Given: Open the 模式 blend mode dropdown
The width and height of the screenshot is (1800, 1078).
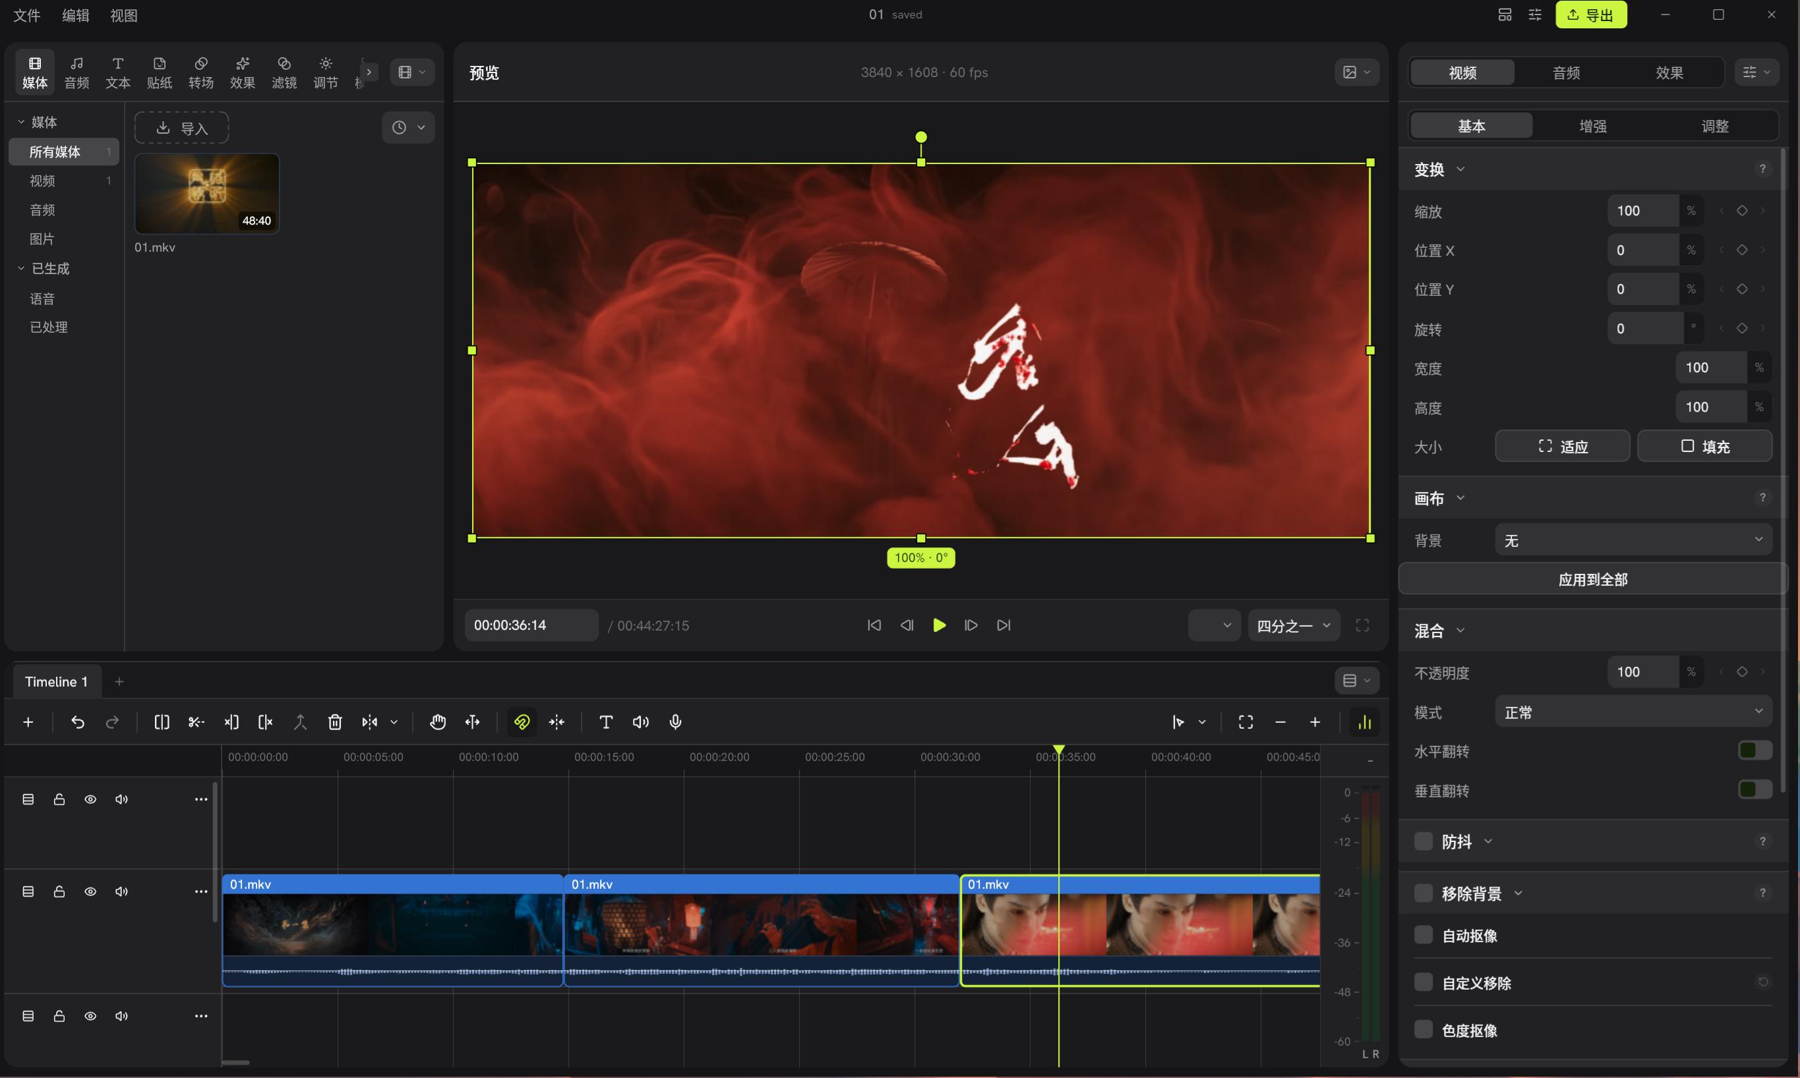Looking at the screenshot, I should (x=1633, y=712).
